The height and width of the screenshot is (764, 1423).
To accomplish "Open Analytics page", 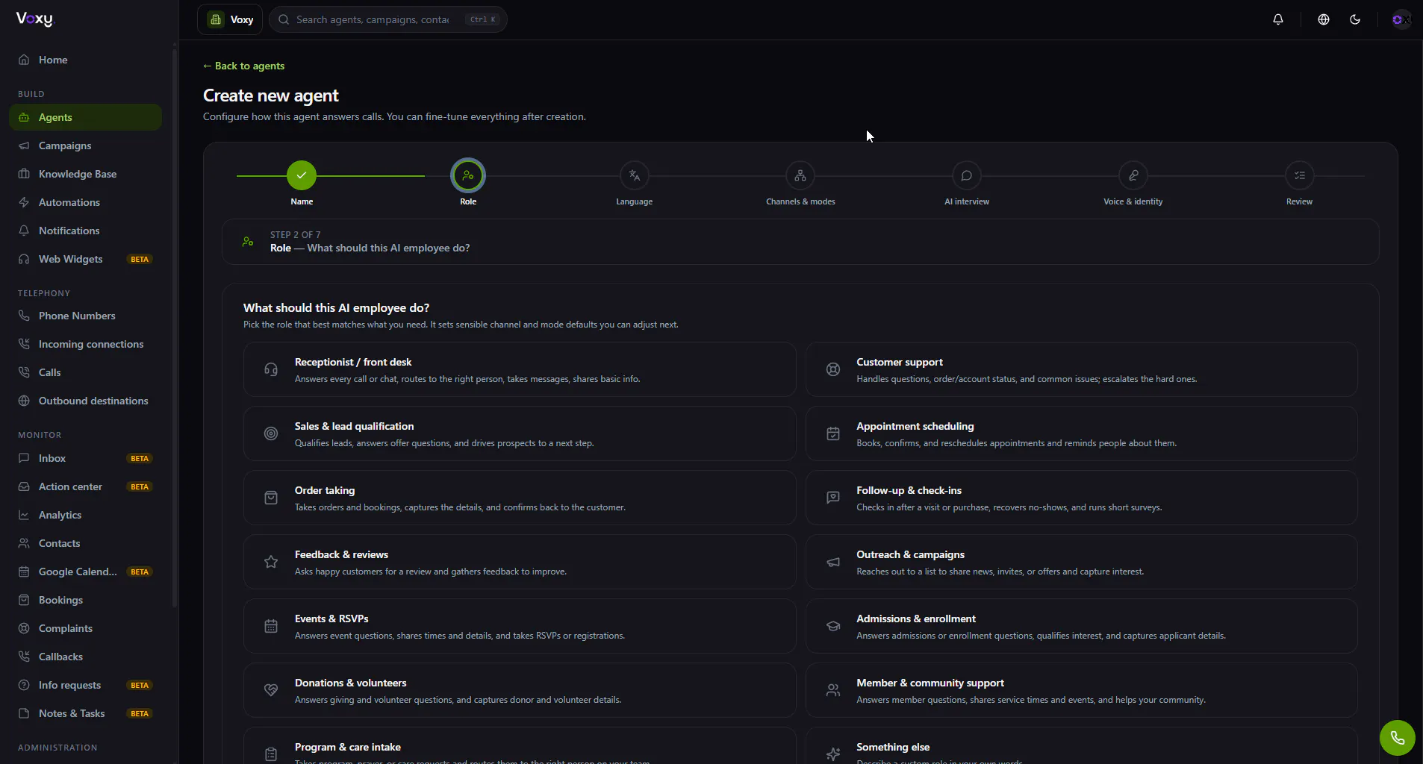I will click(x=85, y=515).
